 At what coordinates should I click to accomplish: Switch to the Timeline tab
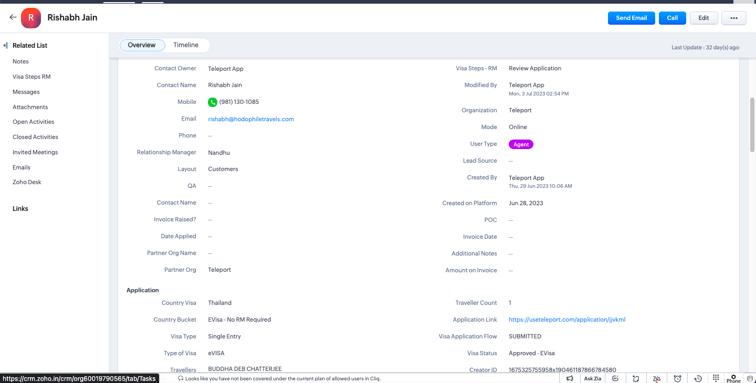[x=186, y=45]
